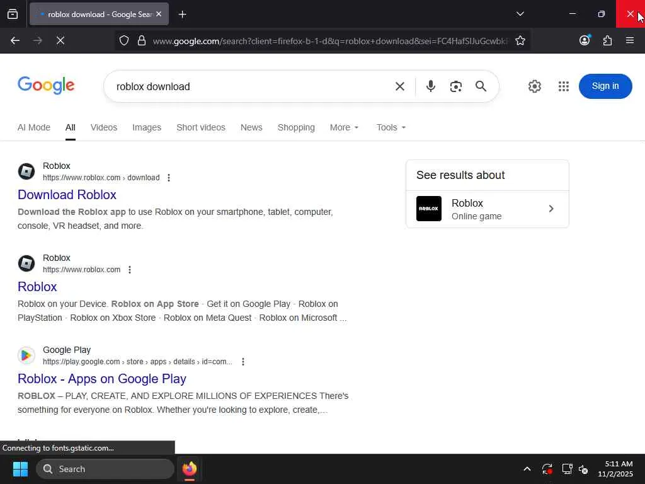Click roblox.com download result favicon
The width and height of the screenshot is (645, 484).
[26, 171]
